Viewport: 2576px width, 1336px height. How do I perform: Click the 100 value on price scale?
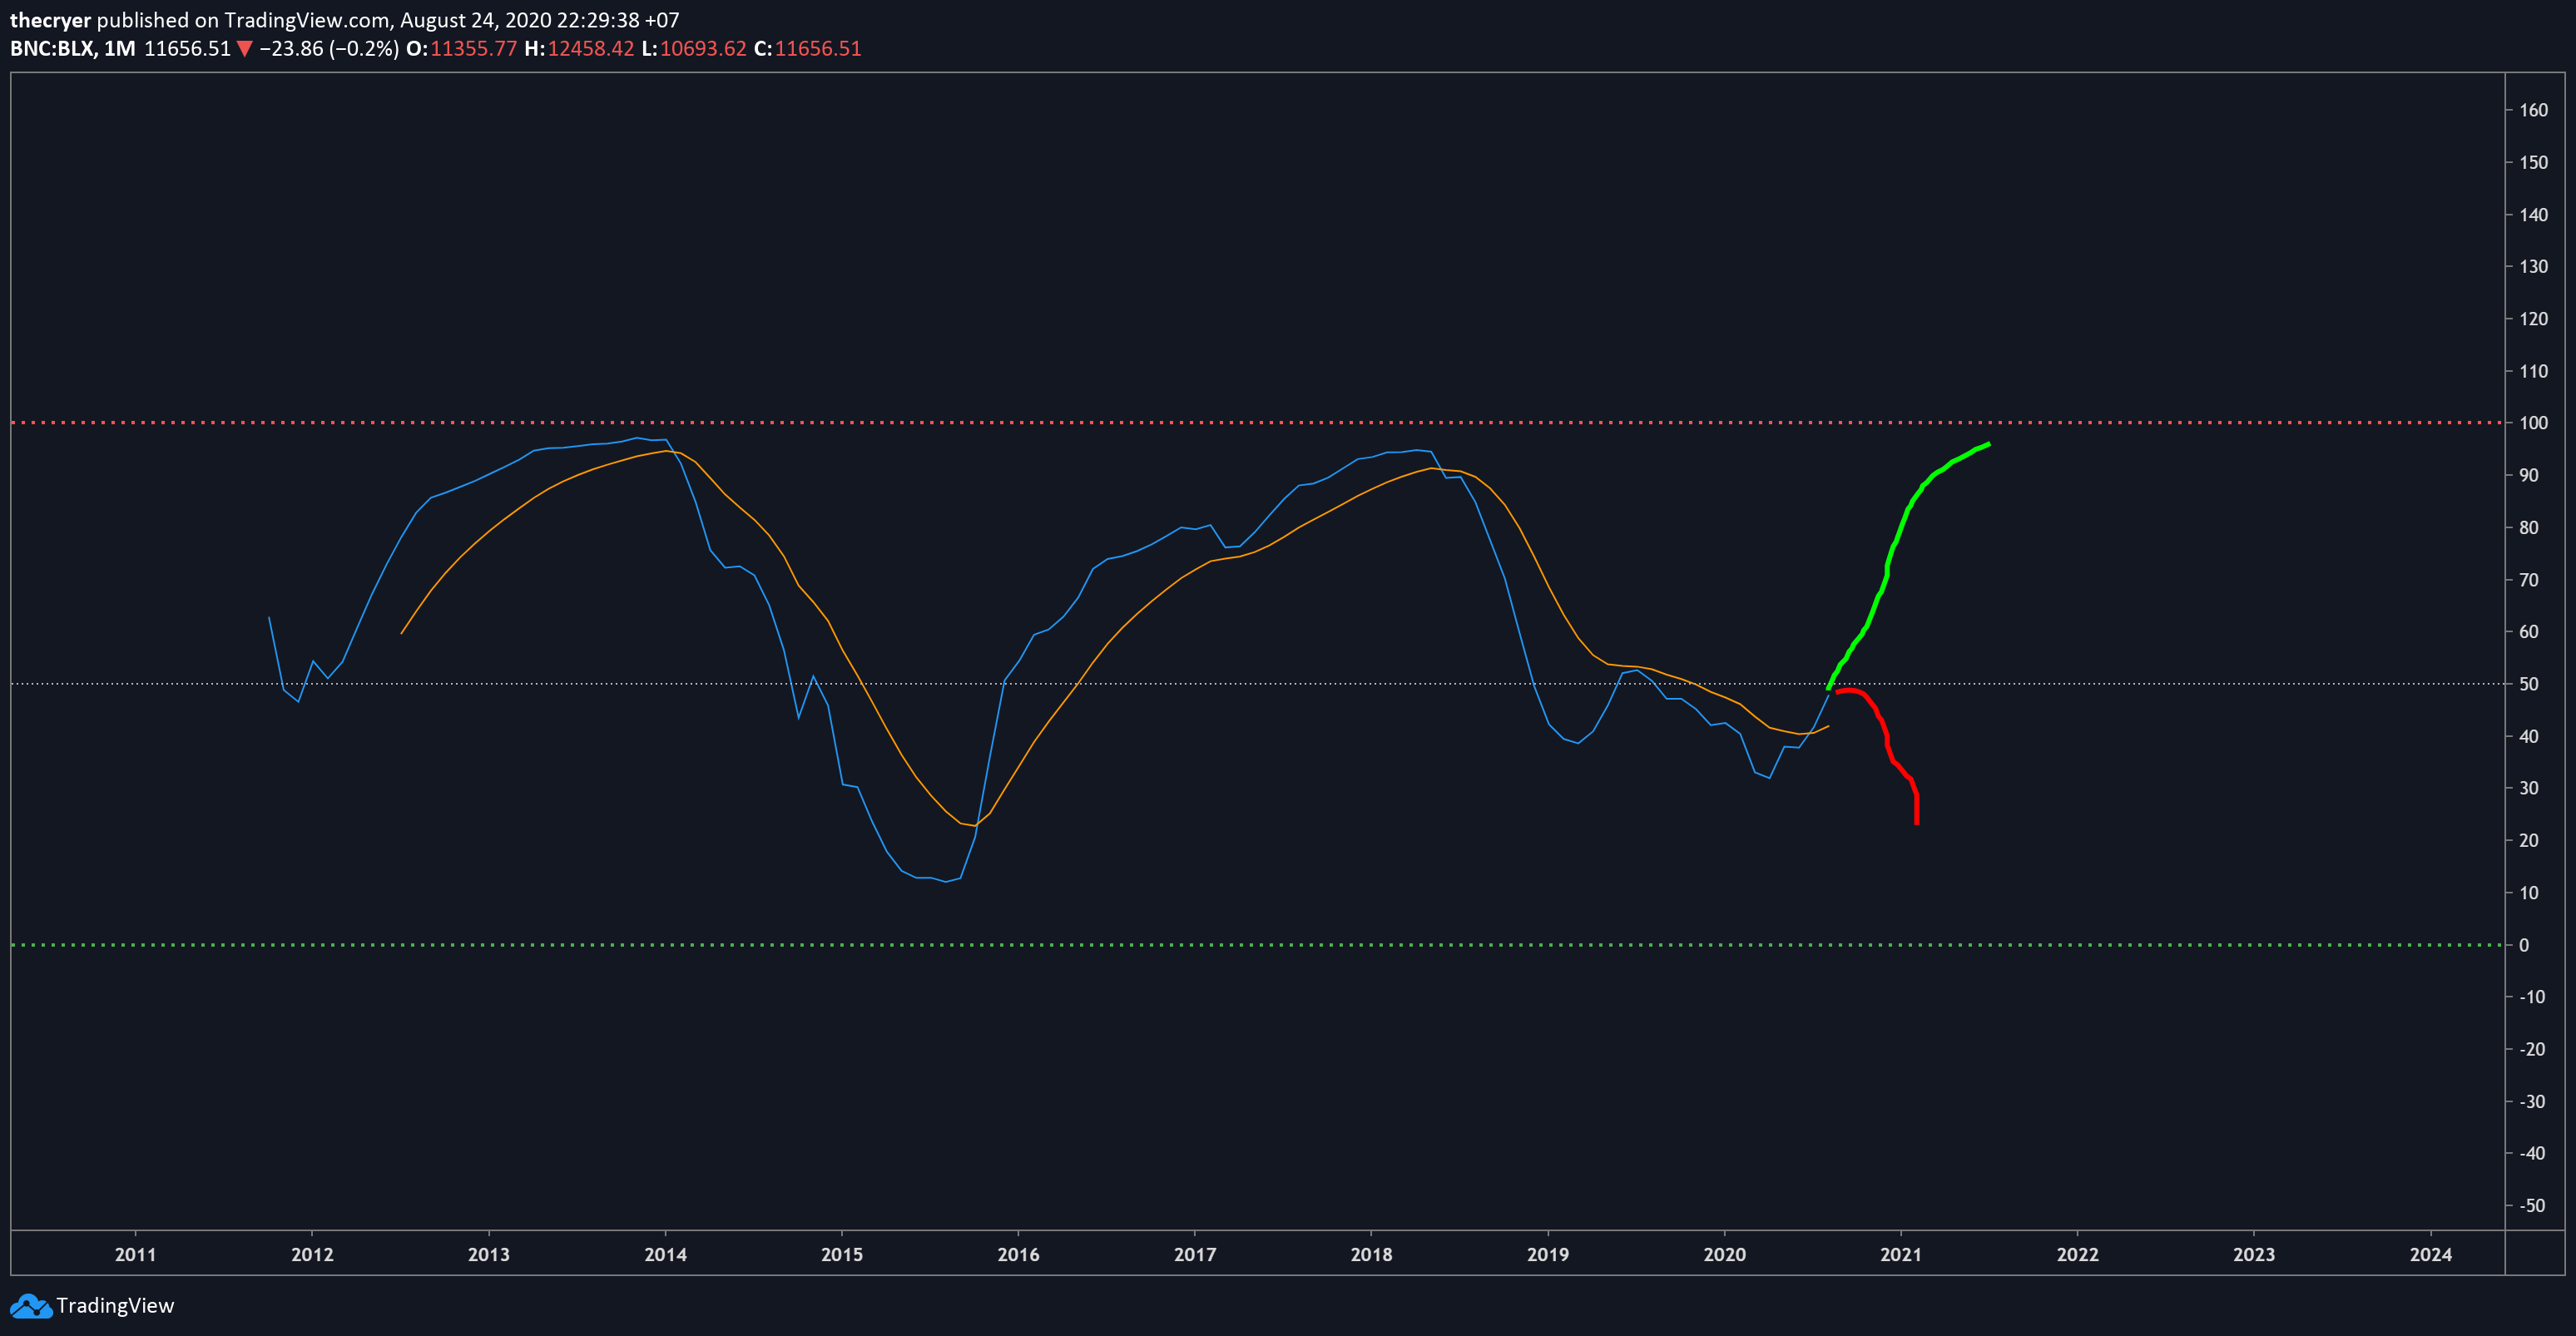[x=2533, y=423]
